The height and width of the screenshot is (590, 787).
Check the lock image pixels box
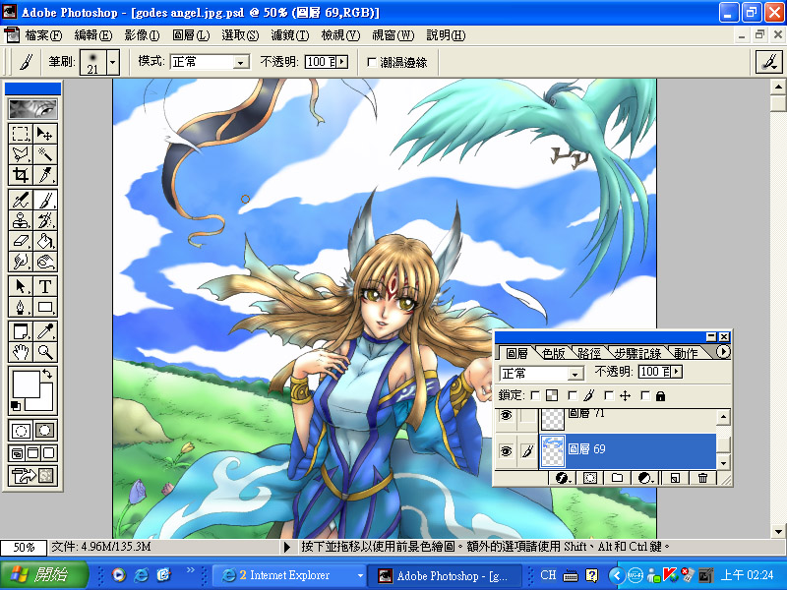coord(573,396)
